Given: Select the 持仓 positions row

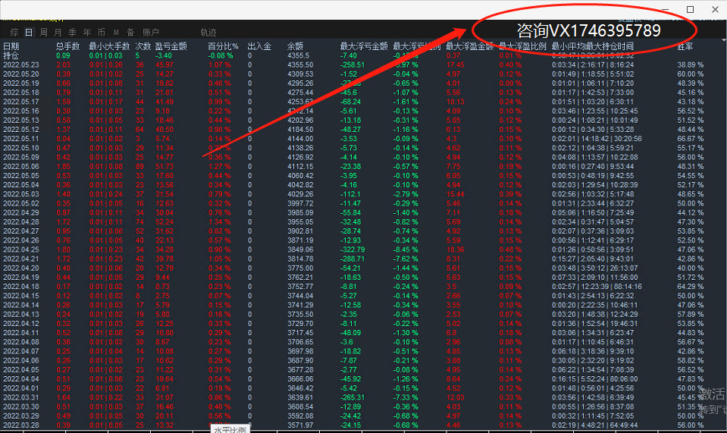Looking at the screenshot, I should pos(11,56).
